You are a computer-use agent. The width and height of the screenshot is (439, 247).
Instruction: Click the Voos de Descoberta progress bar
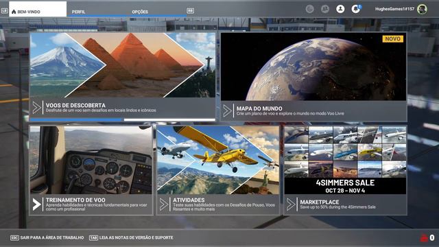[123, 119]
